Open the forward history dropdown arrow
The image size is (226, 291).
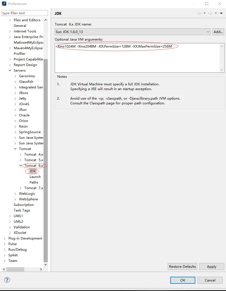(216, 13)
